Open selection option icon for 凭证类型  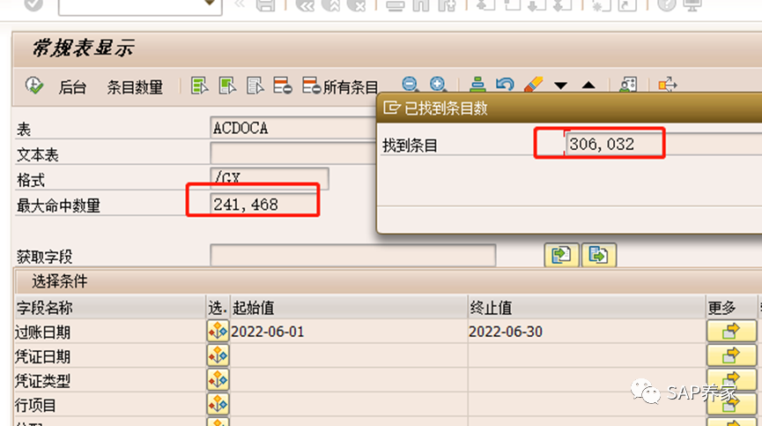coord(218,380)
